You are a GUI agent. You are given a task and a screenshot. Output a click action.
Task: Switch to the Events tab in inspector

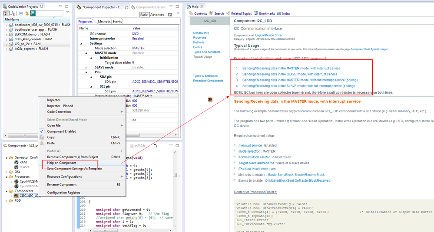point(117,22)
